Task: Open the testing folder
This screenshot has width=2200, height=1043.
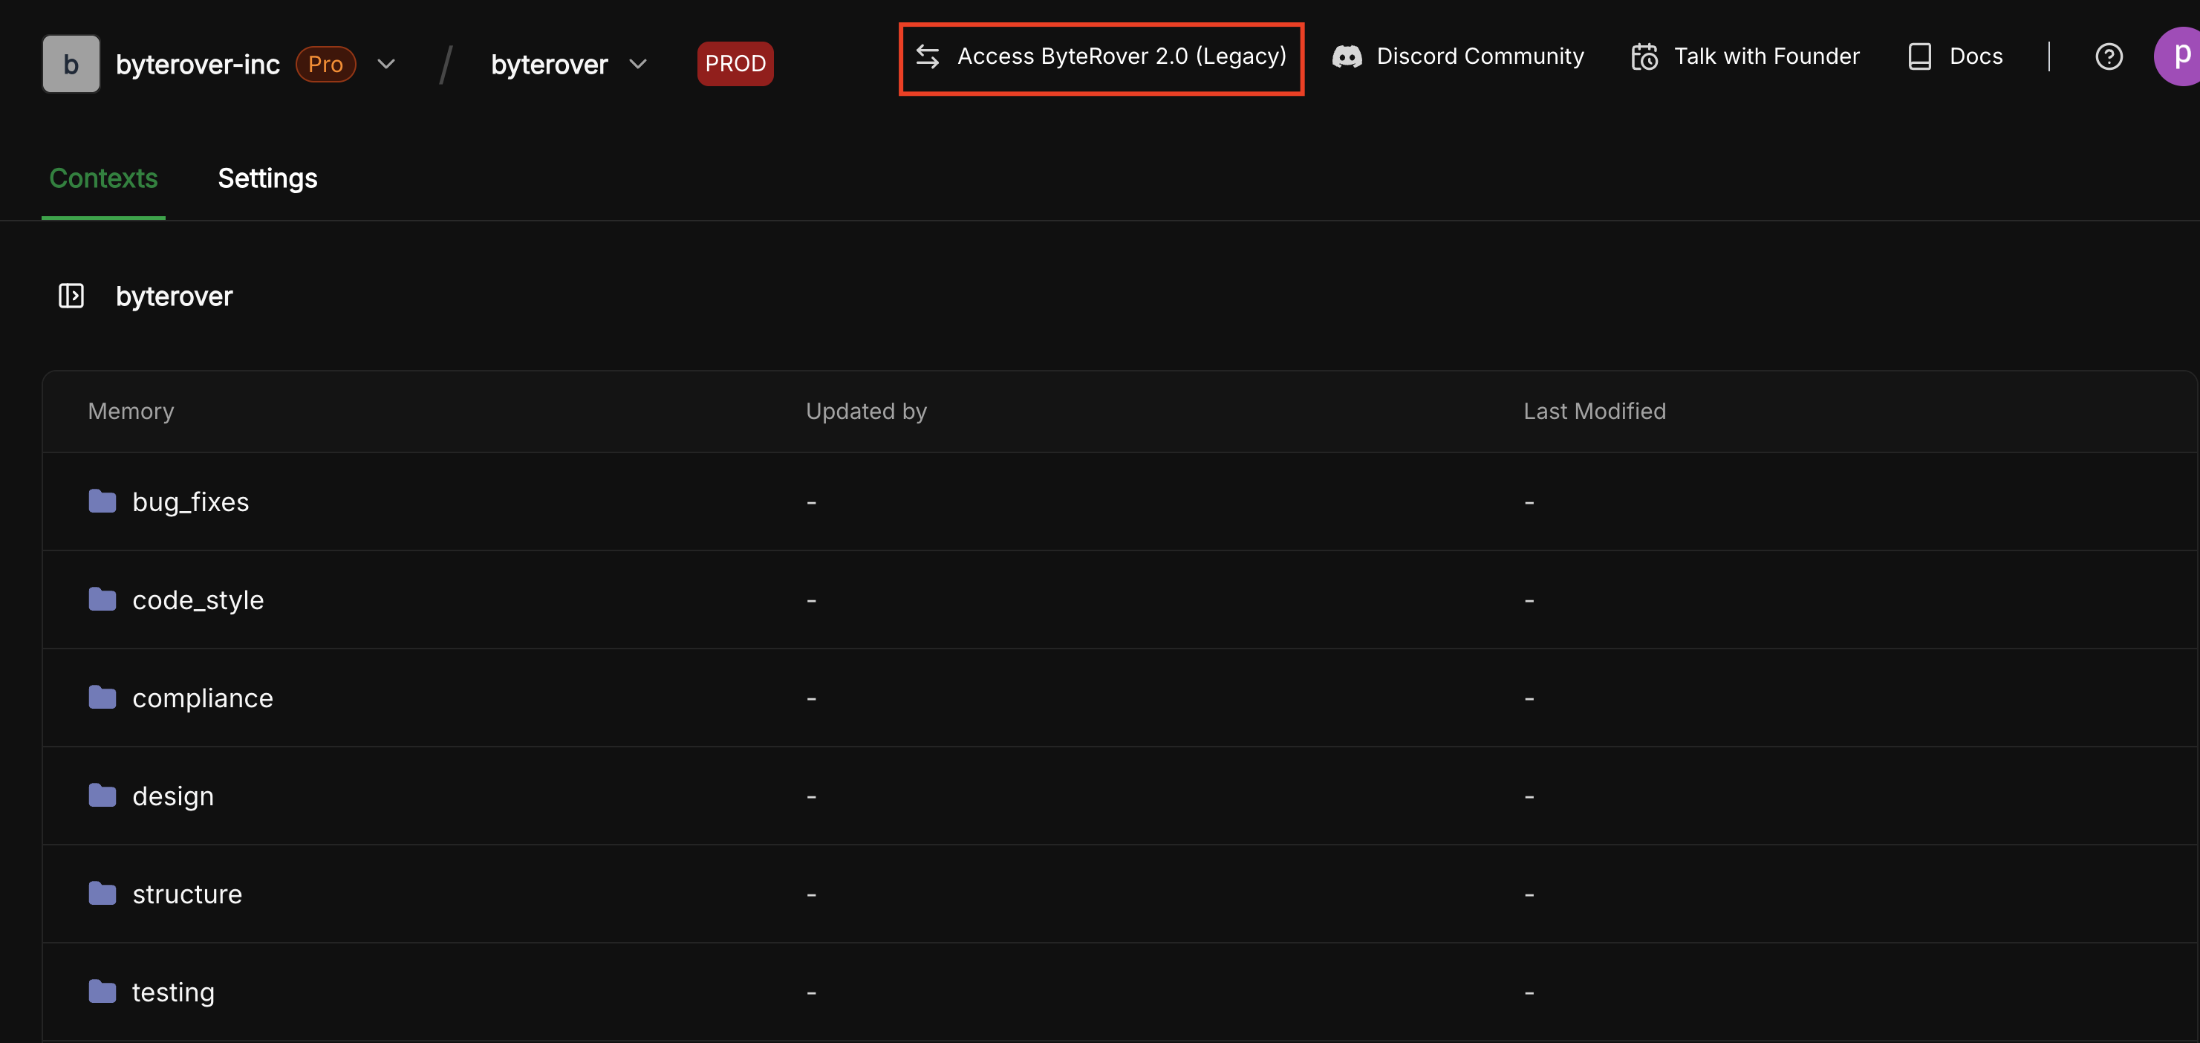Action: (x=173, y=992)
